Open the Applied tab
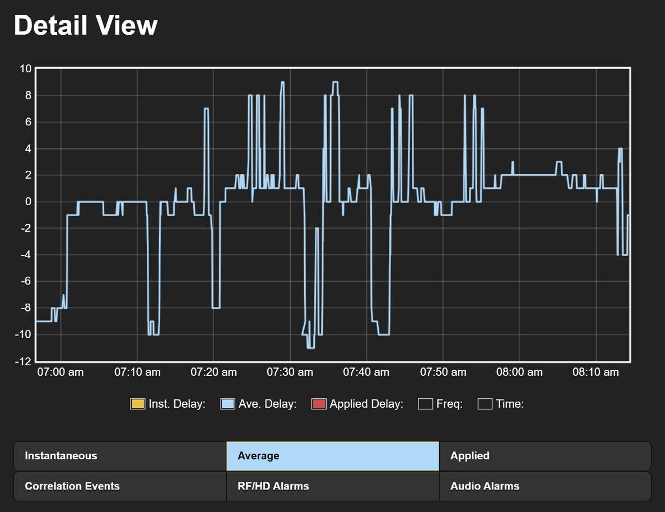This screenshot has height=512, width=665. (x=545, y=456)
